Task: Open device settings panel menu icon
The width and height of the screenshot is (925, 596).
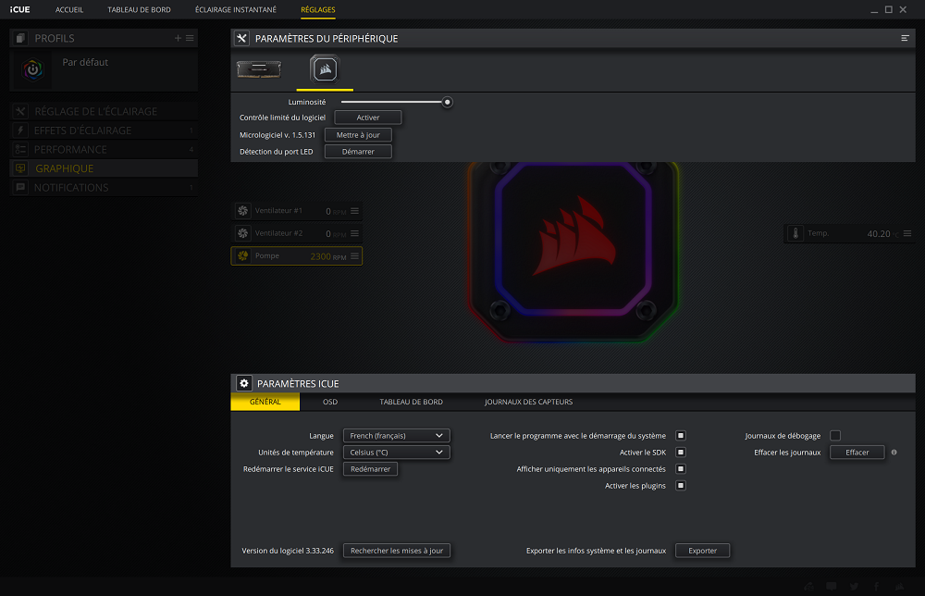Action: 905,38
